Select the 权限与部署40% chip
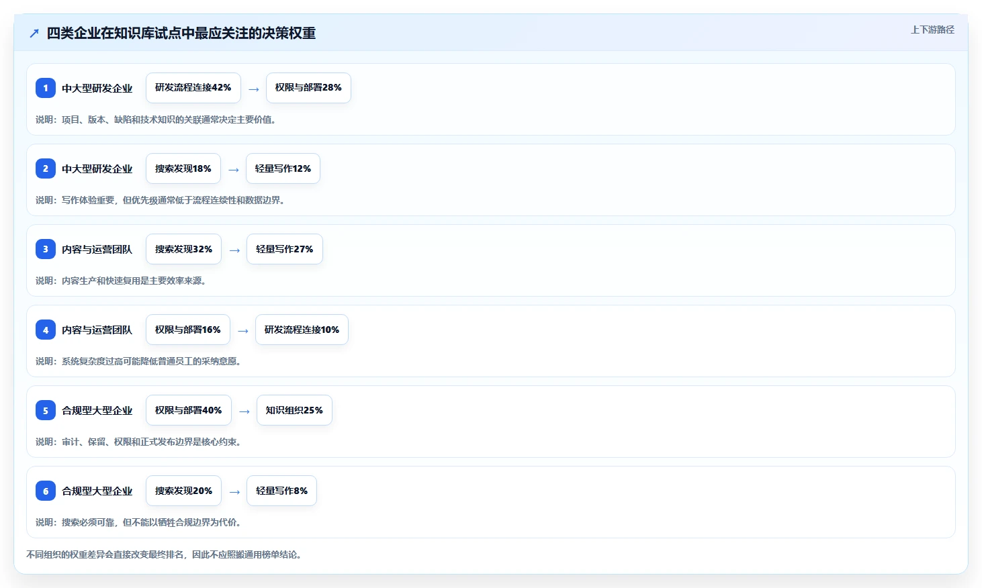 click(189, 410)
